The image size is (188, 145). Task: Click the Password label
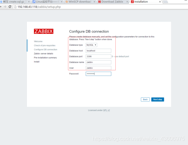(74, 74)
